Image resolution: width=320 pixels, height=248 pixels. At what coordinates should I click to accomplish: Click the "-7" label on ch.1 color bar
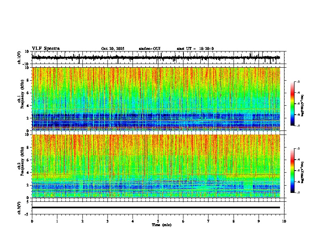pos(298,126)
